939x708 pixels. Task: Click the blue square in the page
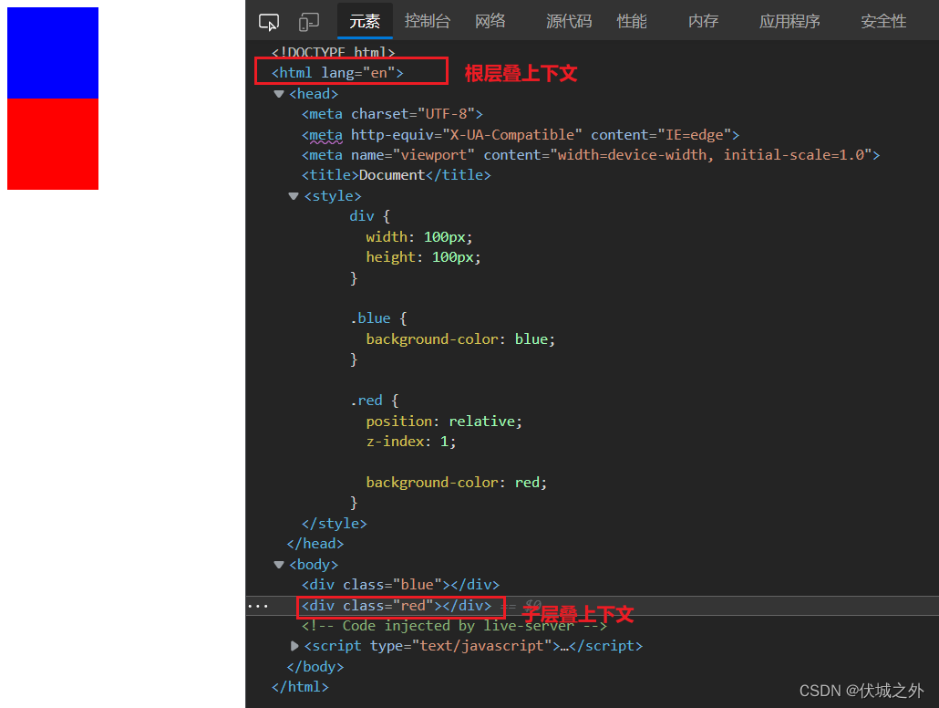[53, 53]
